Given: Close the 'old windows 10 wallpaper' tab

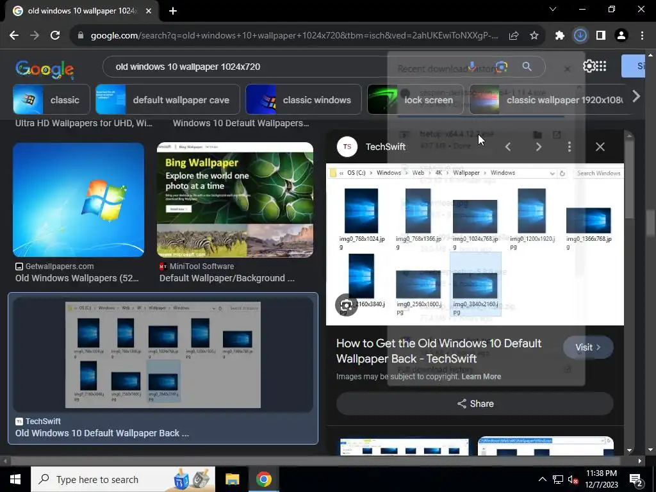Looking at the screenshot, I should click(x=149, y=11).
